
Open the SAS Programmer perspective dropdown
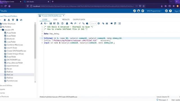(x=154, y=11)
